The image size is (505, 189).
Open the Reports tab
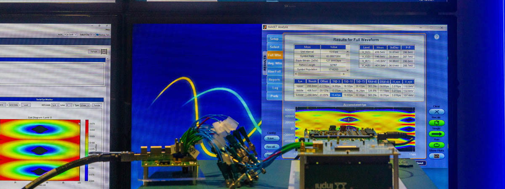coord(274,79)
